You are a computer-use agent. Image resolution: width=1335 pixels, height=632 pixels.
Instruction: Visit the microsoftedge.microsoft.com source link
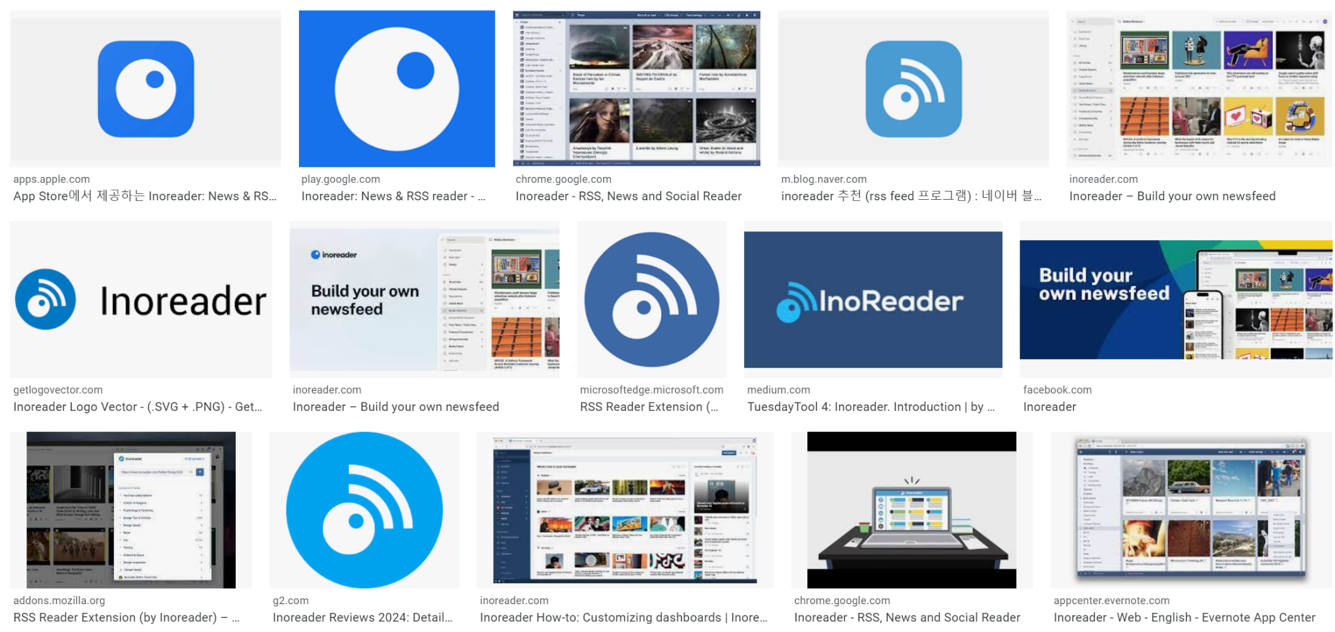pyautogui.click(x=652, y=390)
